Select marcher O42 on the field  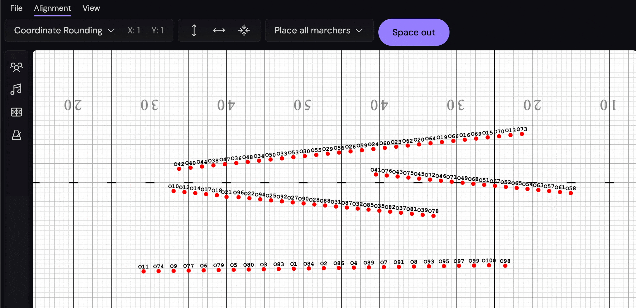tap(179, 169)
